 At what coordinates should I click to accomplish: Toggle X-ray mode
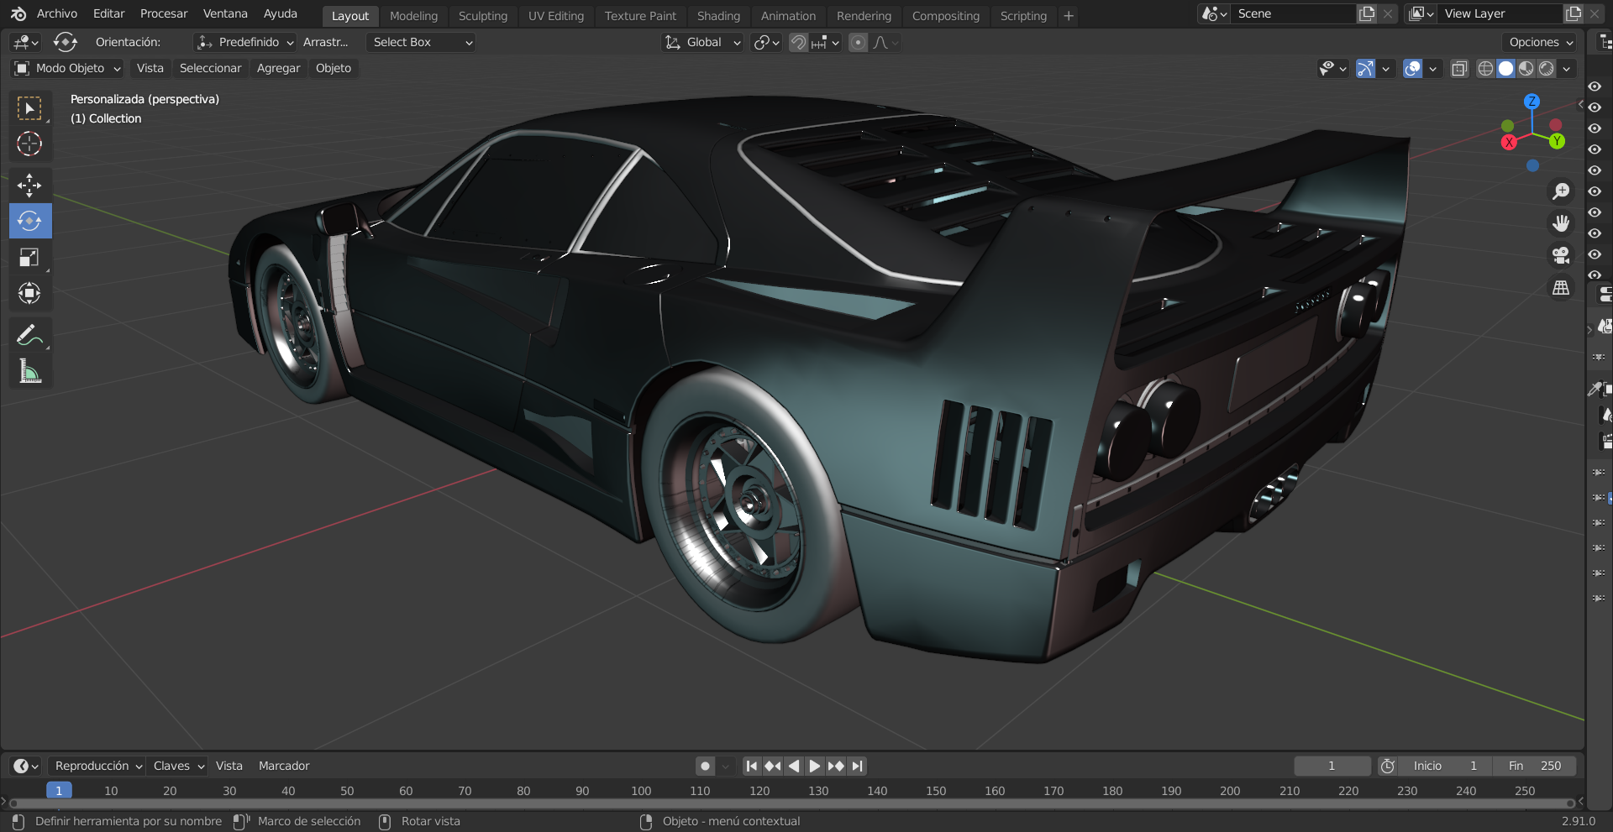[1459, 68]
